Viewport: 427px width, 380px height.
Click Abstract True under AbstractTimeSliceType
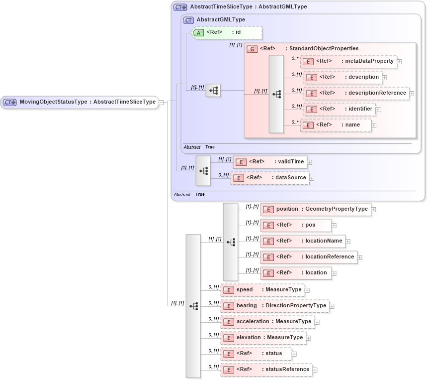pyautogui.click(x=189, y=195)
